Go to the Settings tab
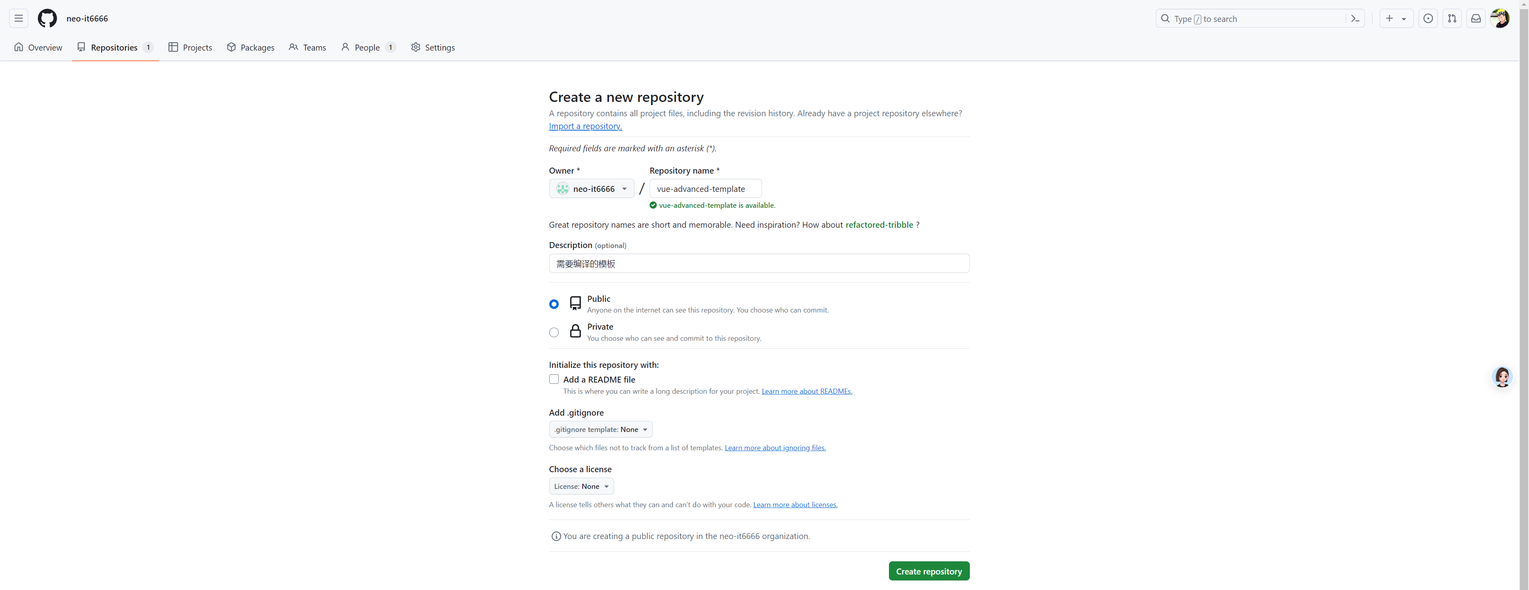Viewport: 1529px width, 590px height. (433, 47)
